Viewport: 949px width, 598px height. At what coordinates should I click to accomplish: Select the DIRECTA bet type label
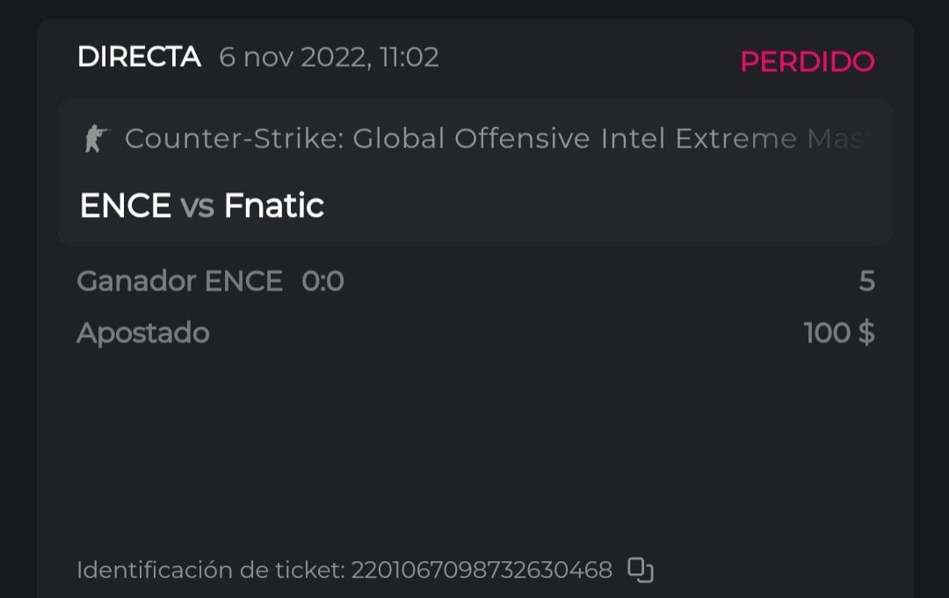(139, 58)
